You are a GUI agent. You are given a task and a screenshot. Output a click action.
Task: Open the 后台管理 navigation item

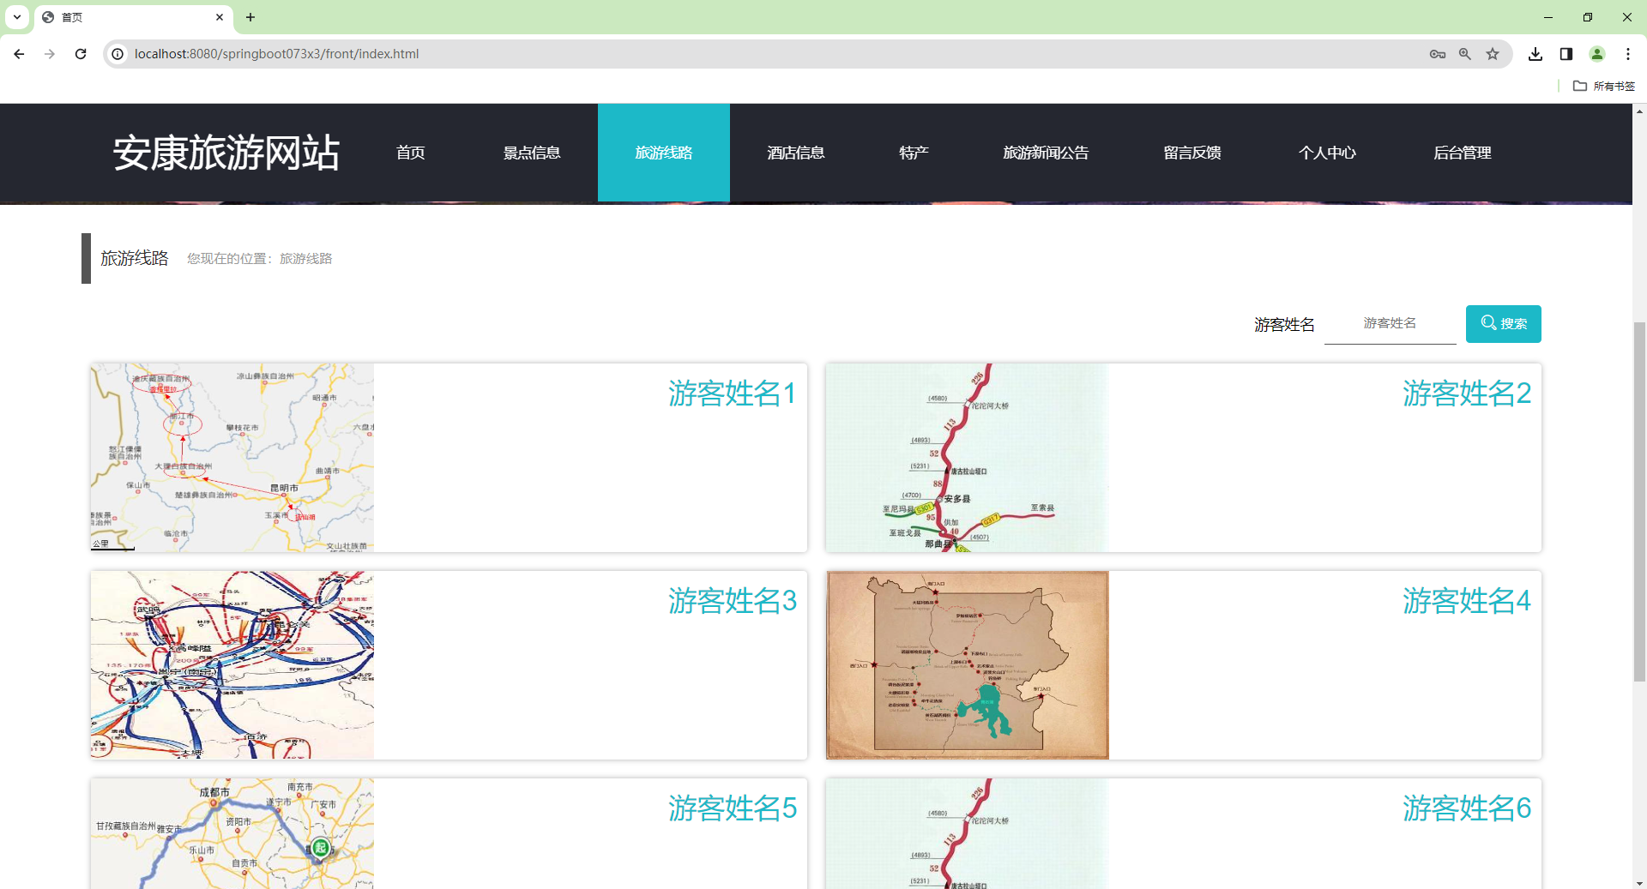1463,153
